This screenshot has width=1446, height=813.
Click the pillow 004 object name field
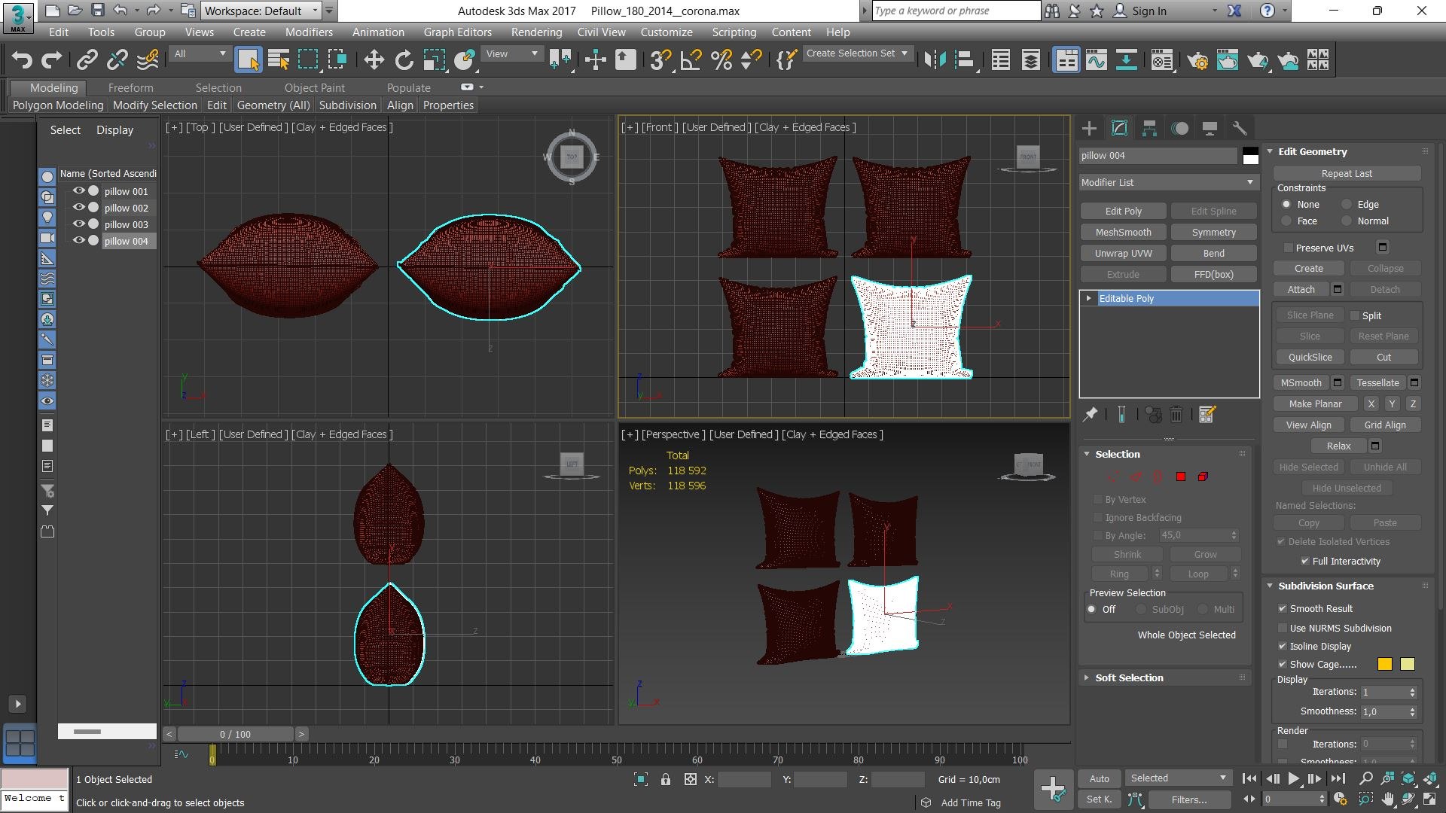[x=1158, y=155]
